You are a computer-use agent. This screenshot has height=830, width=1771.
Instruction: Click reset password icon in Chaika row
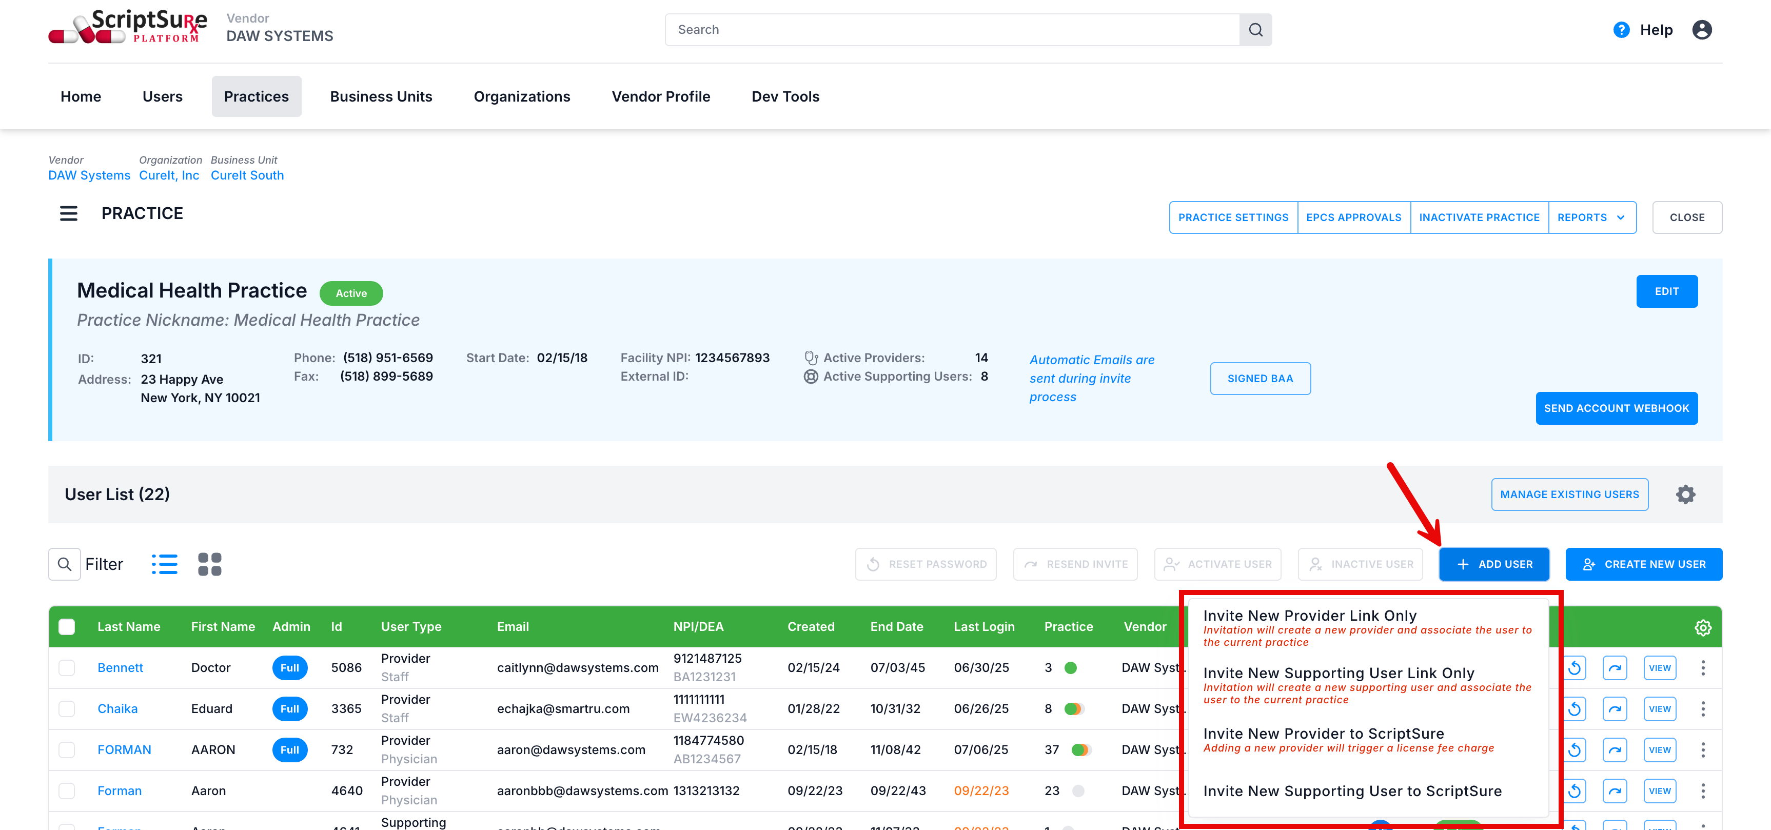tap(1575, 709)
